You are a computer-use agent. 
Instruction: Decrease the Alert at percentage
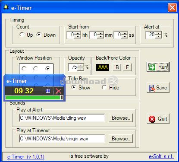pyautogui.click(x=159, y=37)
